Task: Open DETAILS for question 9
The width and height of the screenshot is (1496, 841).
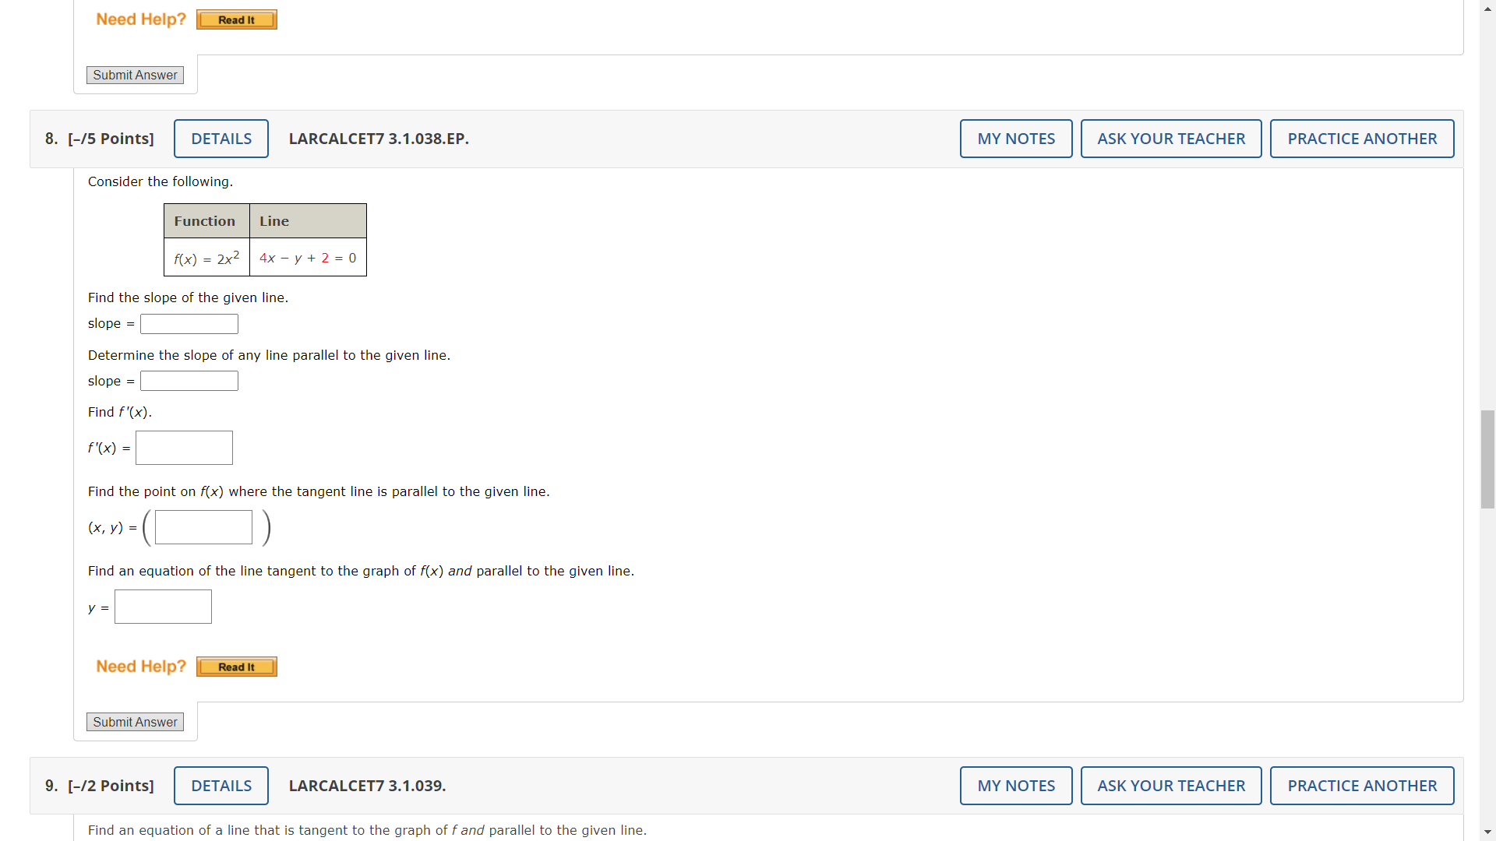Action: [x=221, y=786]
